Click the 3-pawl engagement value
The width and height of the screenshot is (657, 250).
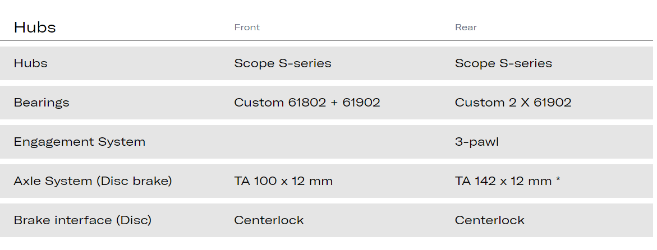[476, 142]
